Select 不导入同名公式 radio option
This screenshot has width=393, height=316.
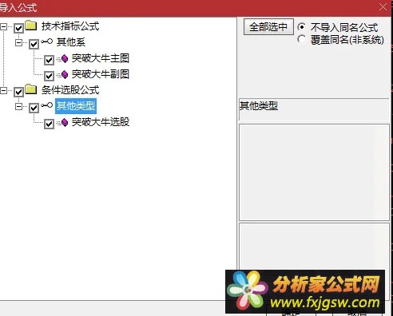(301, 27)
